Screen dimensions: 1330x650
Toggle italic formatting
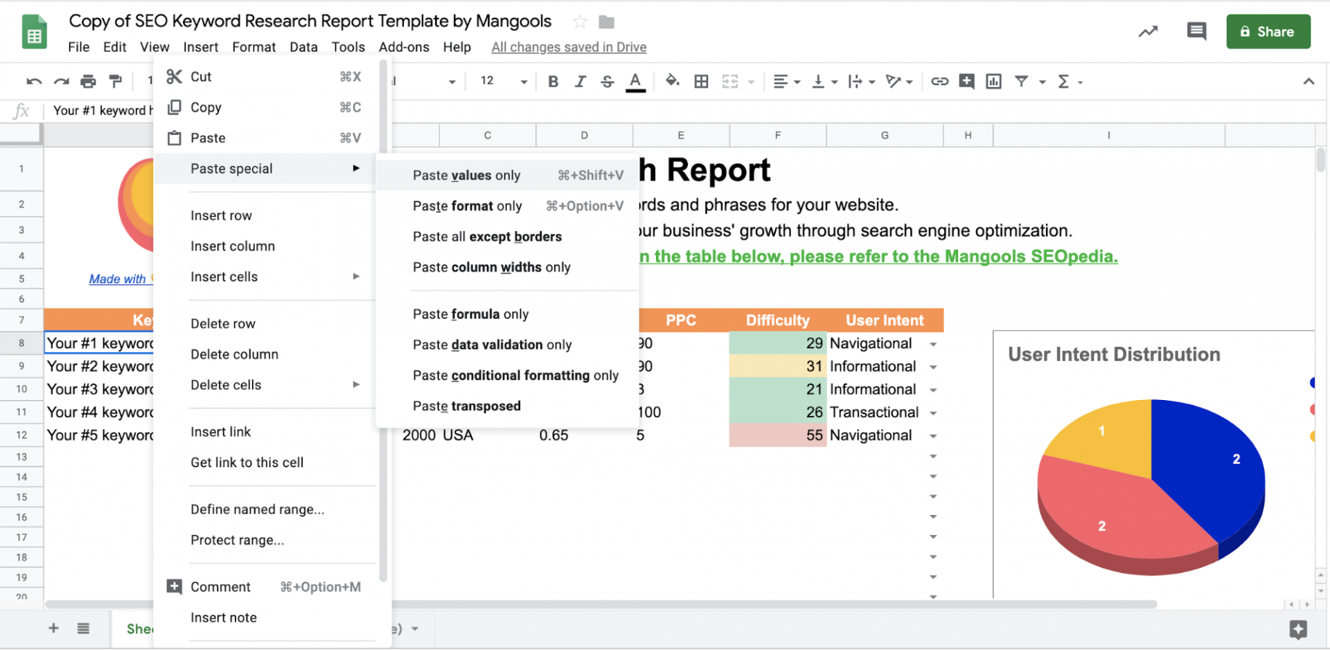pos(580,81)
